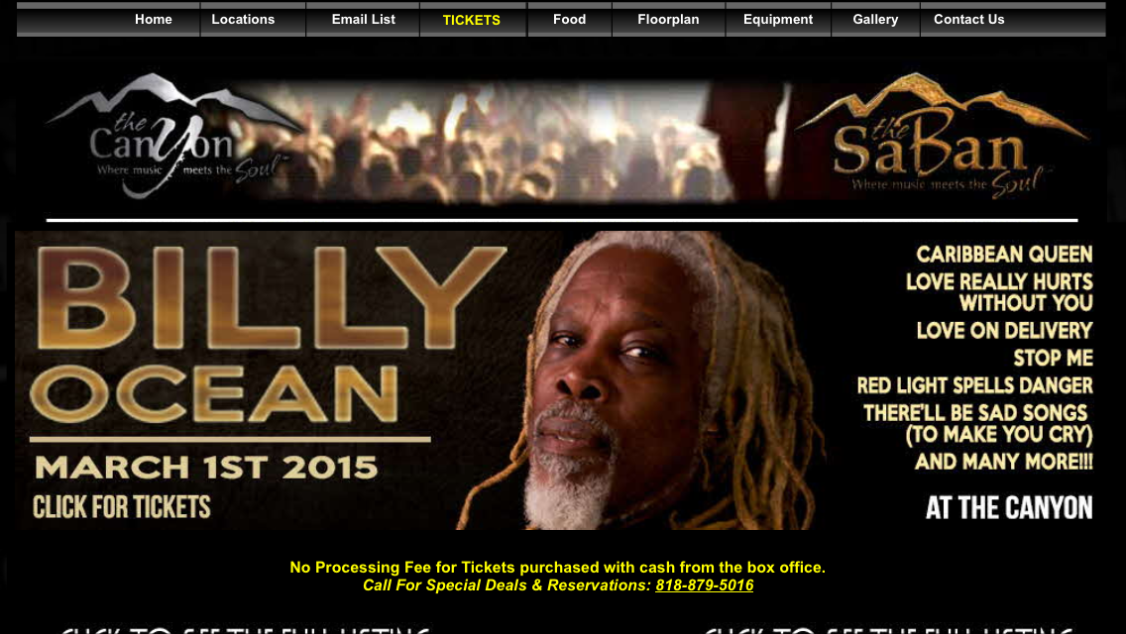This screenshot has height=634, width=1126.
Task: Go to the Locations page
Action: 243,20
